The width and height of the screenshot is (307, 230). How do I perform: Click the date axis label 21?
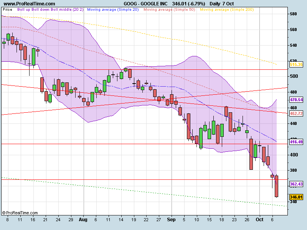click(x=45, y=220)
